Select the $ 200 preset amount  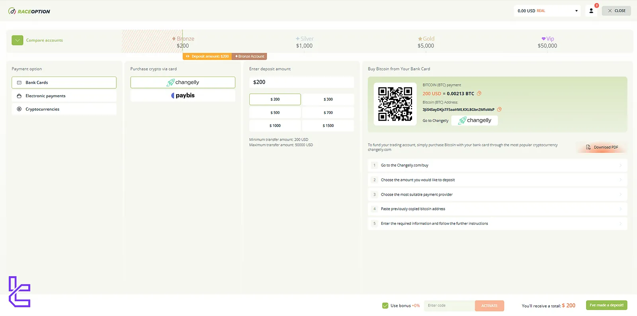275,99
